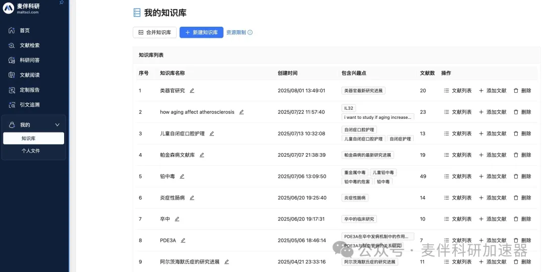Open 首页 in the sidebar
This screenshot has width=545, height=272.
[x=24, y=31]
